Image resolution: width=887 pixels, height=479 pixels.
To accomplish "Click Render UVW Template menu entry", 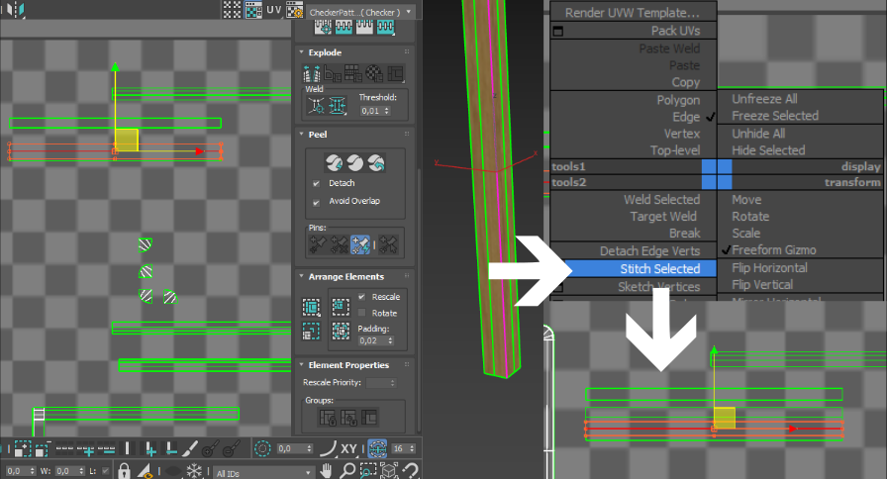I will 632,14.
